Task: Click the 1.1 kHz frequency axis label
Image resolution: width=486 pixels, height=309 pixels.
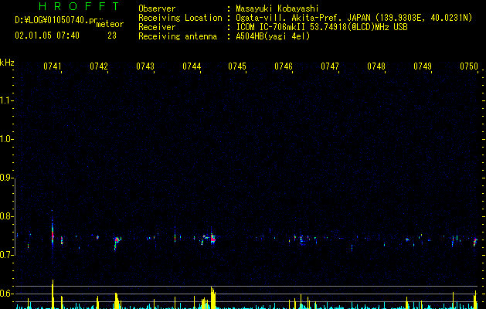Action: tap(6, 100)
